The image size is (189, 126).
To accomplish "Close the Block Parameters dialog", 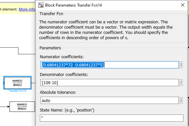I will click(x=183, y=5).
